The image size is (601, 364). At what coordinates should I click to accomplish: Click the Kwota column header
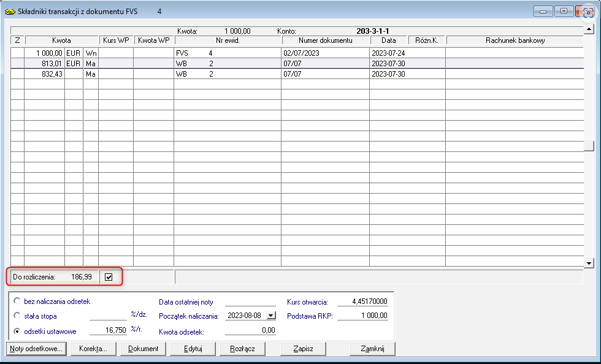click(x=62, y=40)
